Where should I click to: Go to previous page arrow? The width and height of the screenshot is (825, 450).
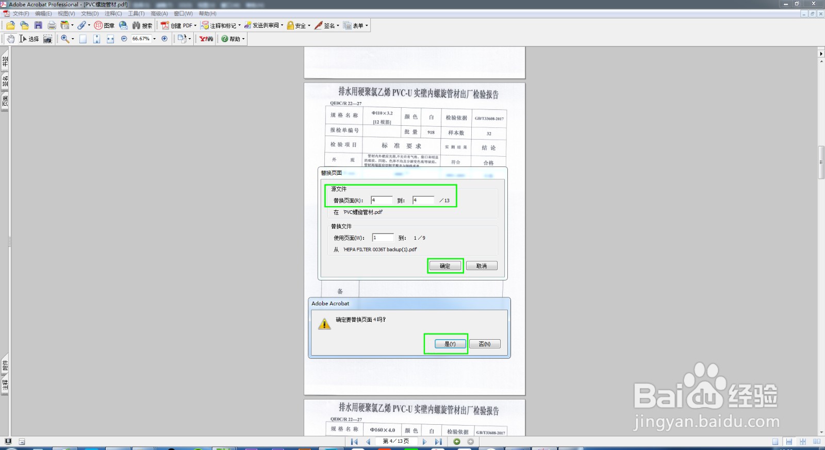368,441
